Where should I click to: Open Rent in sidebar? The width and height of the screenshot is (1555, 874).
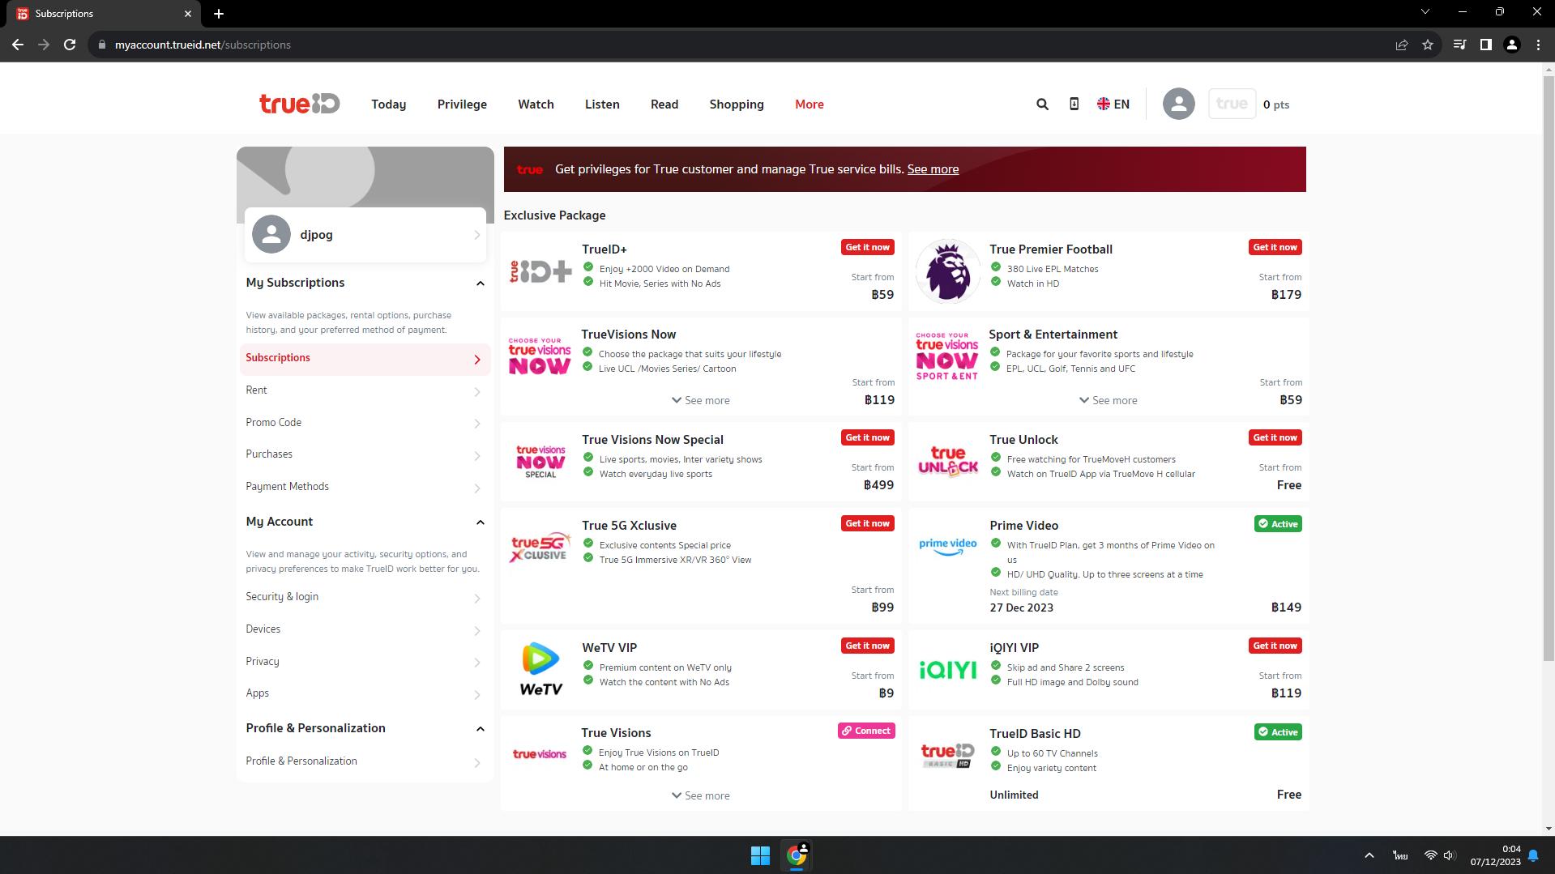[x=365, y=390]
